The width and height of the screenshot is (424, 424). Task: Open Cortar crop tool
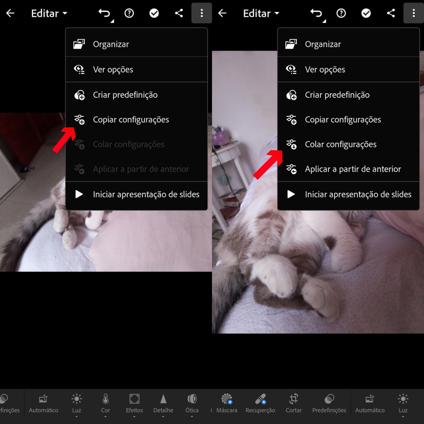(x=294, y=403)
